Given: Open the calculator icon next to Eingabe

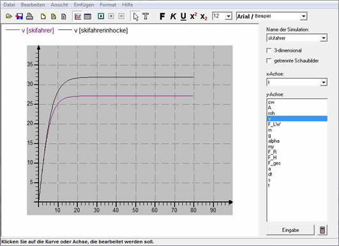Looking at the screenshot, I should pyautogui.click(x=322, y=230).
